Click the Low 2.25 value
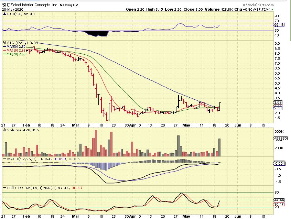Screen dimensions: 291x219 pos(173,10)
